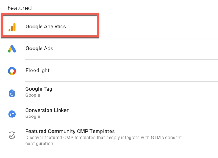Select the Google Analytics tag type label

pyautogui.click(x=46, y=26)
